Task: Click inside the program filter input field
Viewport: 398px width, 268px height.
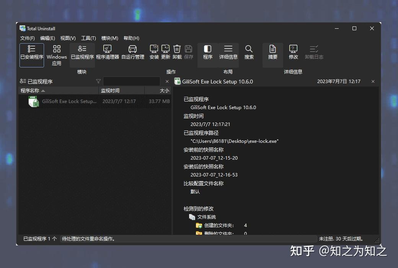Action: click(x=132, y=81)
